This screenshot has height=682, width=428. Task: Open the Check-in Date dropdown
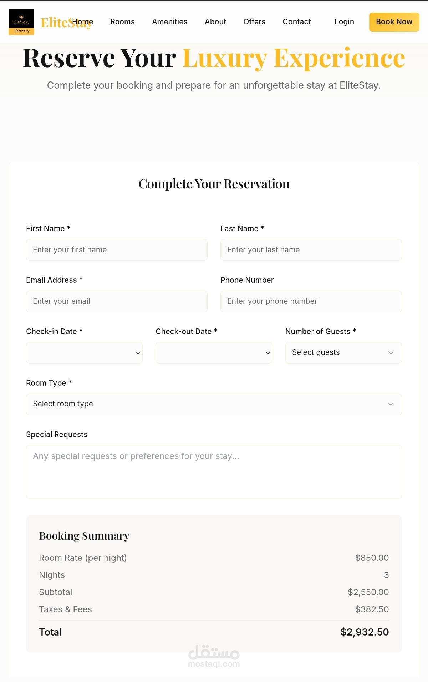(x=84, y=353)
